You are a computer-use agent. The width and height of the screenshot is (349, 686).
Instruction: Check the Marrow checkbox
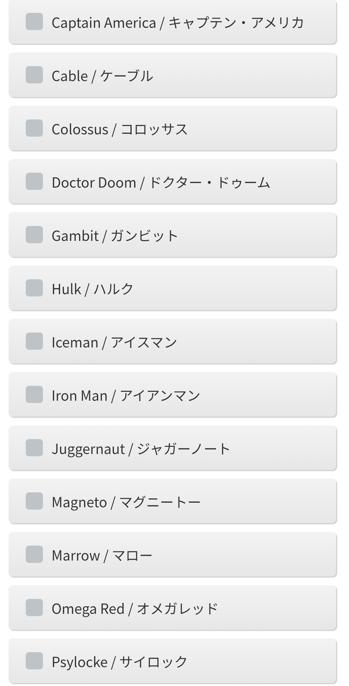[34, 555]
